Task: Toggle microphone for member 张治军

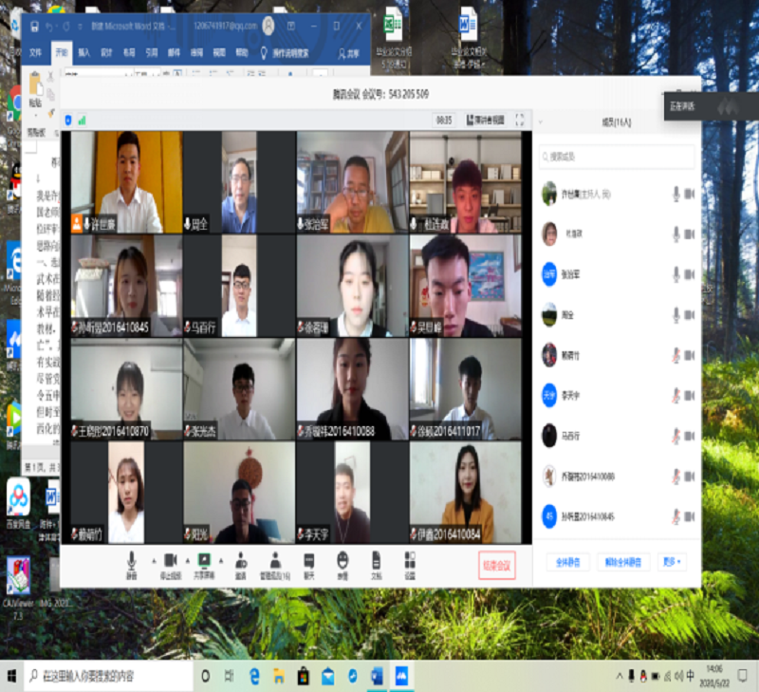Action: tap(677, 274)
